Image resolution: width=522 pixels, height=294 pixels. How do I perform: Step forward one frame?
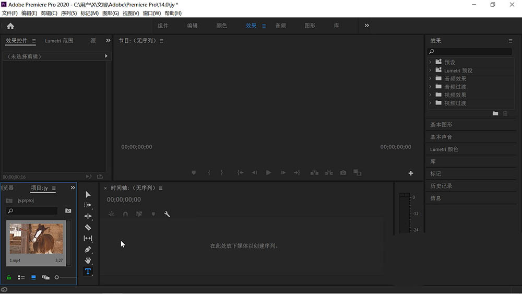point(282,172)
